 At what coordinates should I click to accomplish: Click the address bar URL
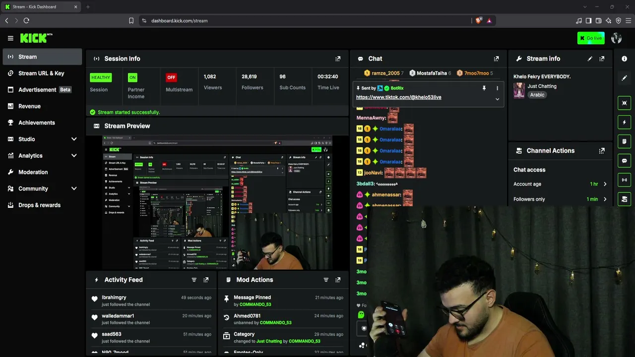tap(179, 21)
